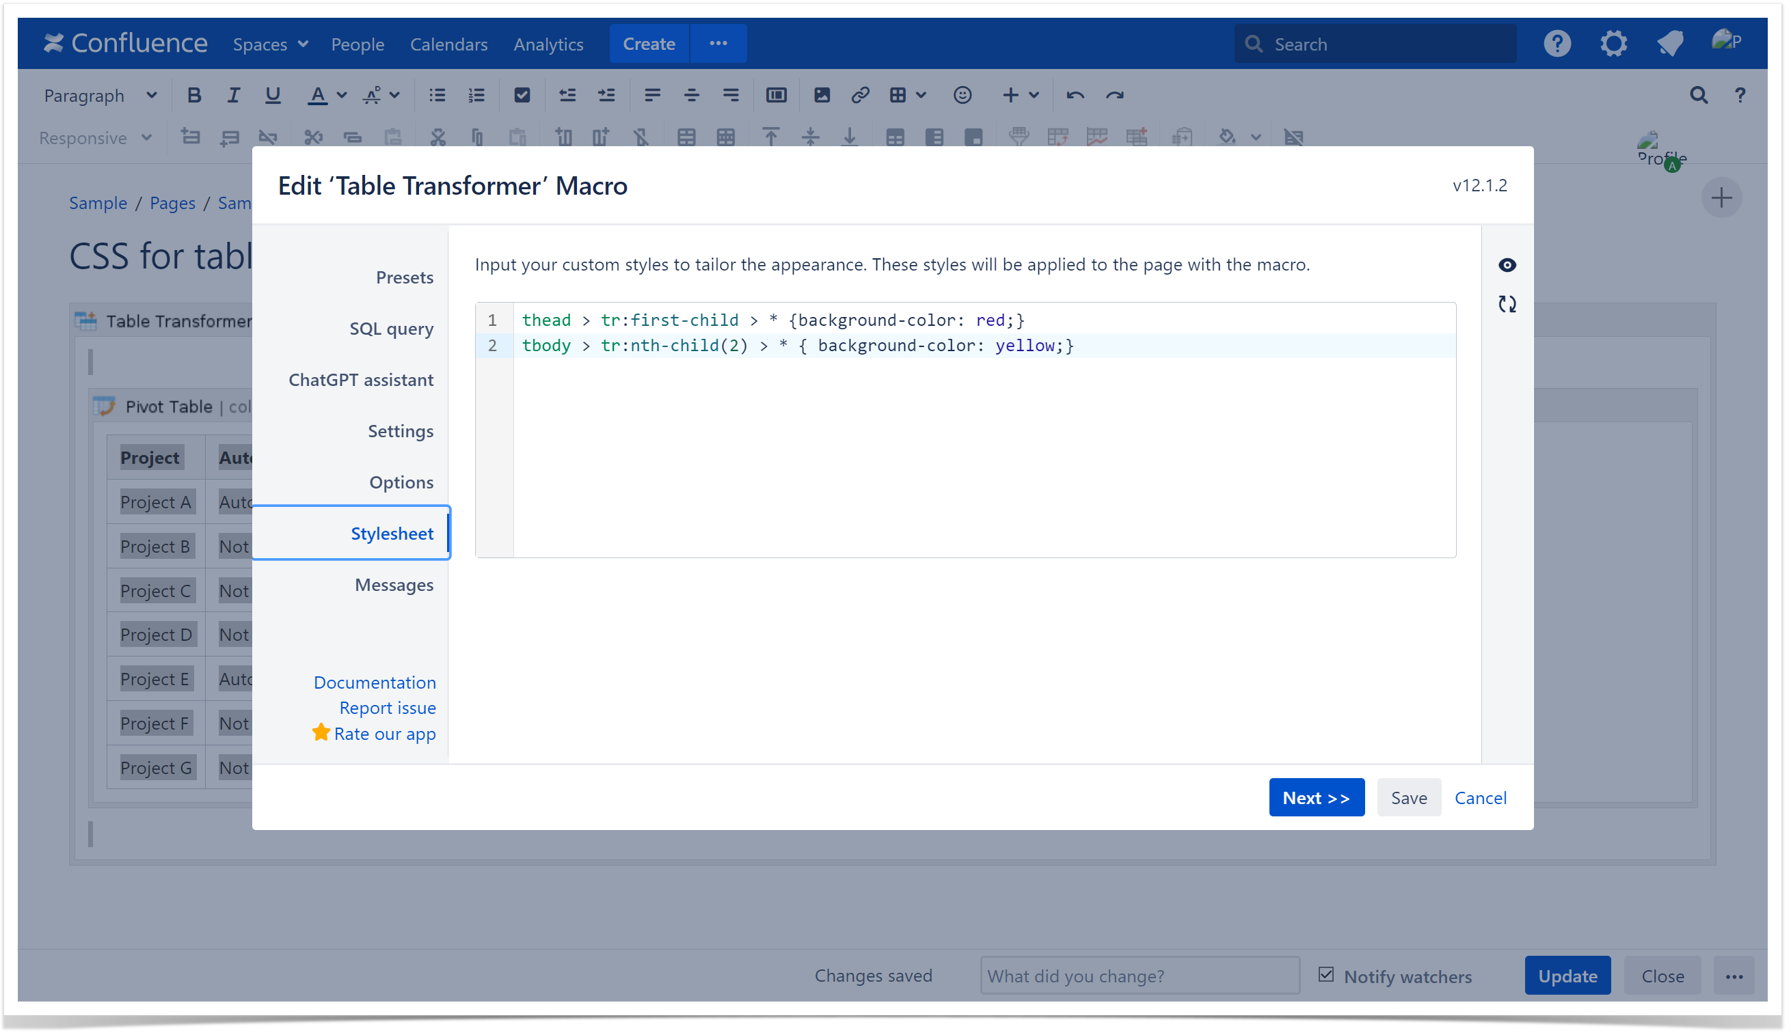Click the text color A swatch

(x=317, y=95)
